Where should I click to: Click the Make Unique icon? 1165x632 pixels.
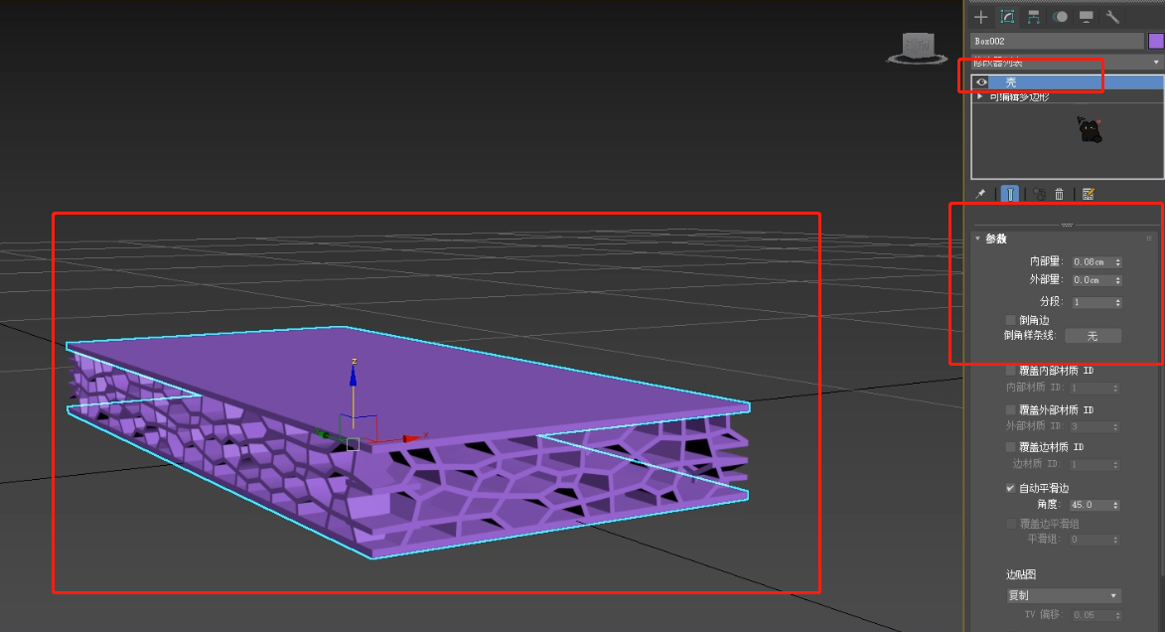1040,194
